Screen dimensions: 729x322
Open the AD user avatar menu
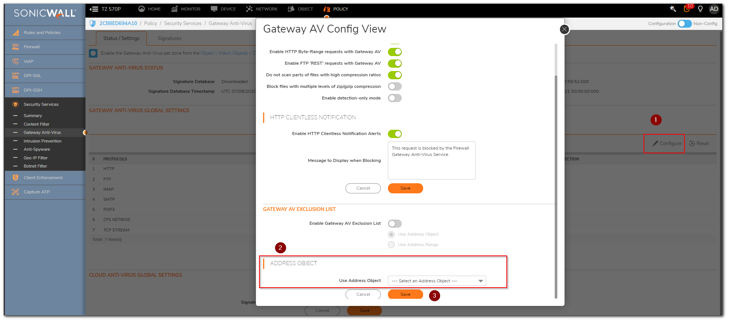714,9
